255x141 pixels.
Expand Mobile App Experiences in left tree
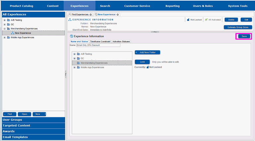[5, 37]
